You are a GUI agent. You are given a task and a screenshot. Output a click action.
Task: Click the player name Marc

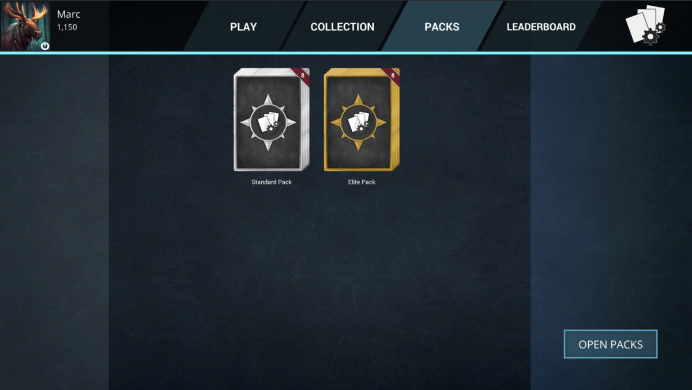[69, 14]
